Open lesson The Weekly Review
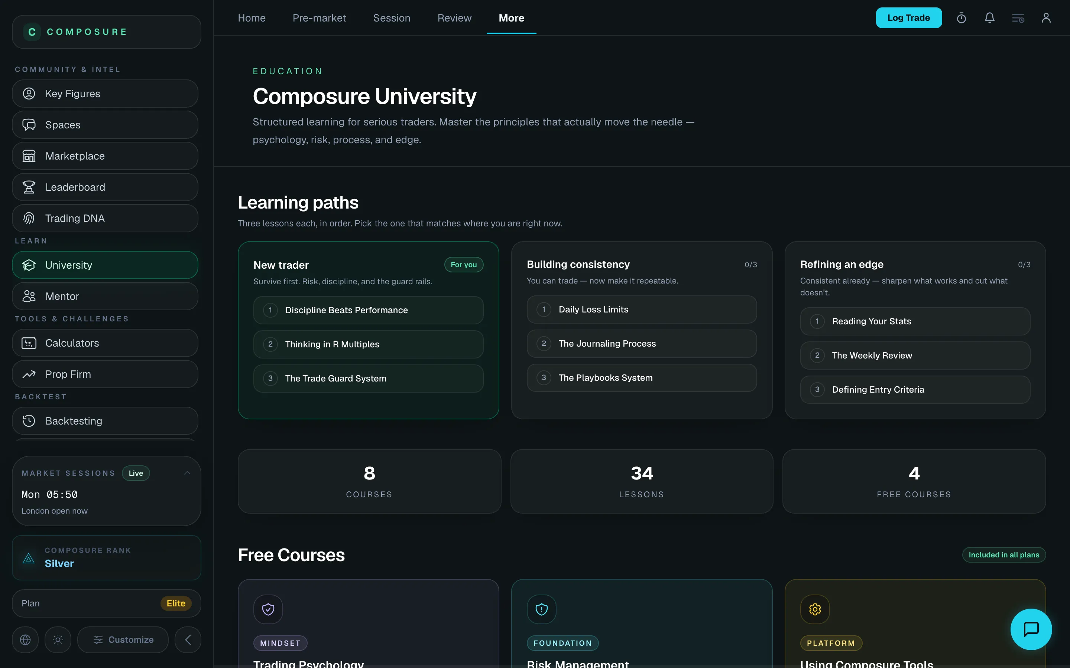Viewport: 1070px width, 668px height. click(x=915, y=356)
